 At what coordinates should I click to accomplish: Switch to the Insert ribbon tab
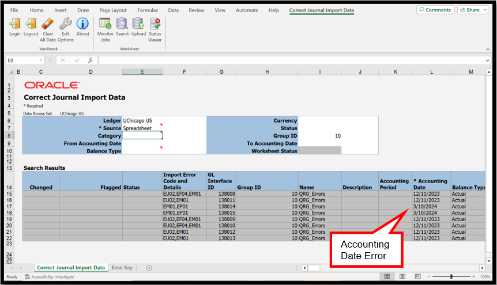[60, 10]
